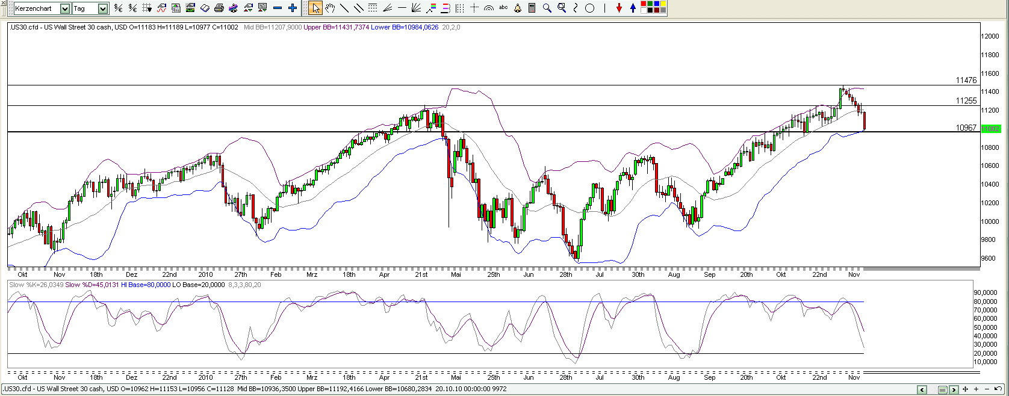Click the second dollar/euro currency icon
Viewport: 1009px width, 396px height.
(x=132, y=8)
